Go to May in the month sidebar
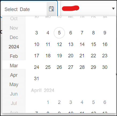This screenshot has width=117, height=116. pos(14,85)
